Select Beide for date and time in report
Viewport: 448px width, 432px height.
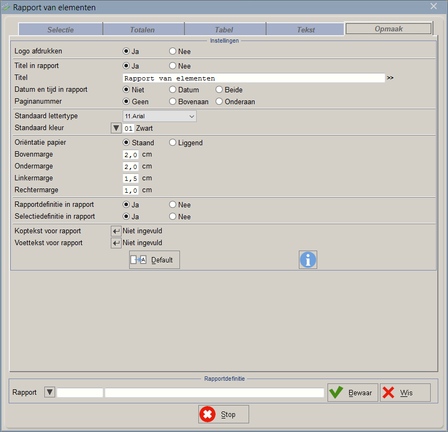pyautogui.click(x=219, y=90)
